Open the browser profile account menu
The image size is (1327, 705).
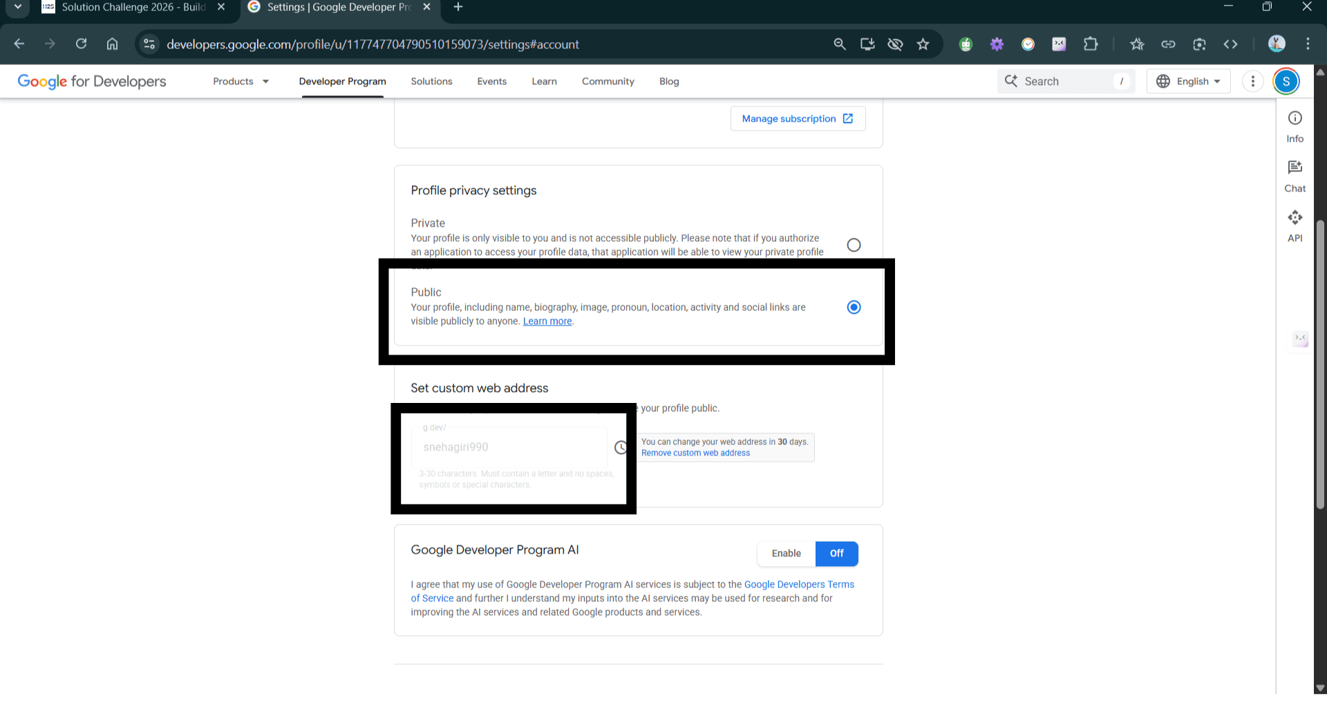click(x=1277, y=44)
